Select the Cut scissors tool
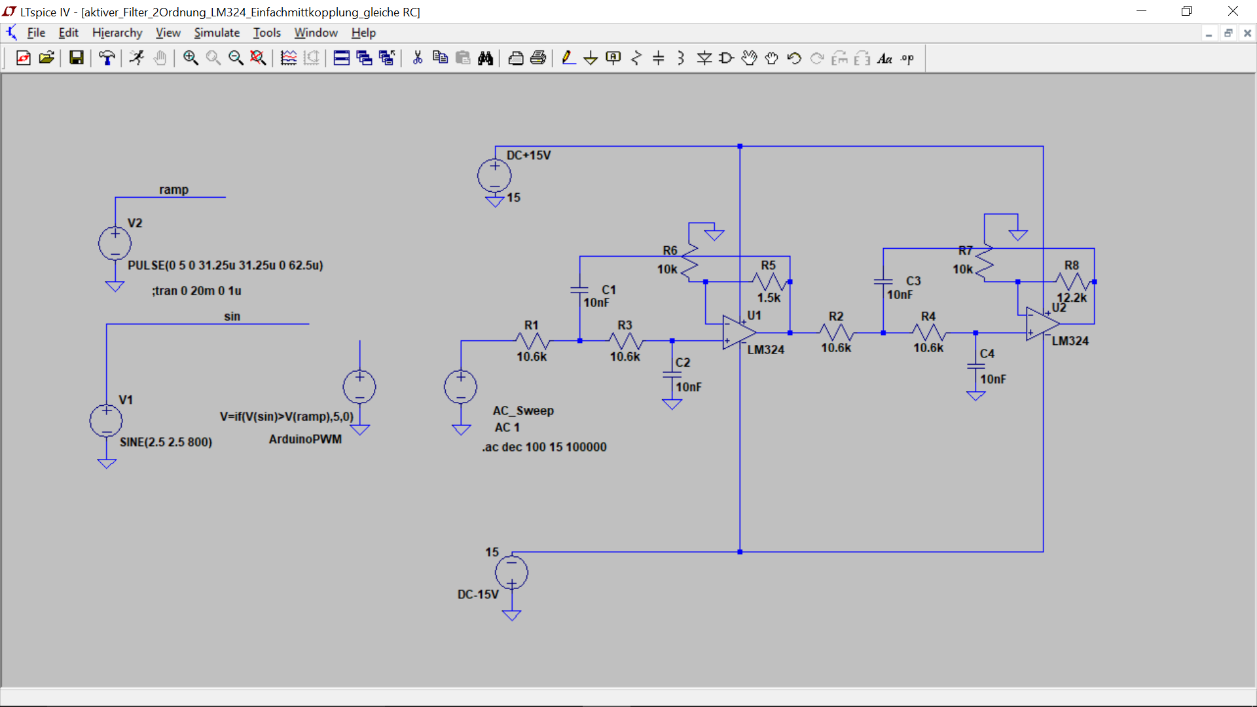1257x707 pixels. [418, 58]
